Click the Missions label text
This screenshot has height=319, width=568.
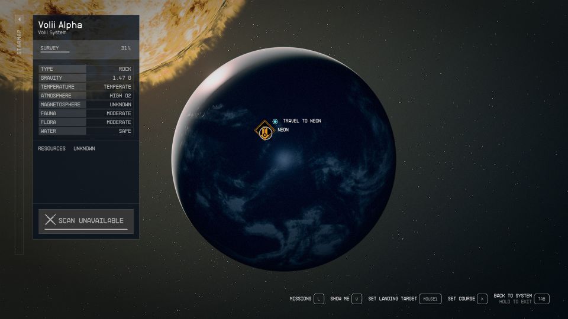[301, 299]
